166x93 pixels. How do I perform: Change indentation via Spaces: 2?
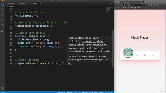point(69,92)
